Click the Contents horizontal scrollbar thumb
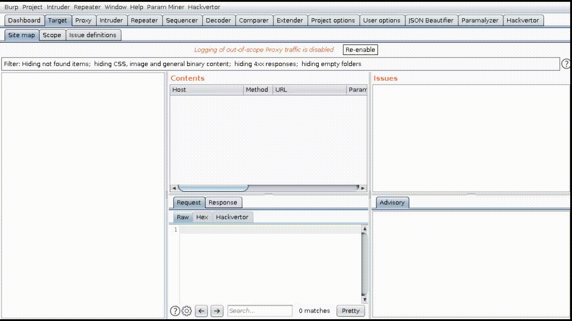This screenshot has width=572, height=321. (213, 188)
